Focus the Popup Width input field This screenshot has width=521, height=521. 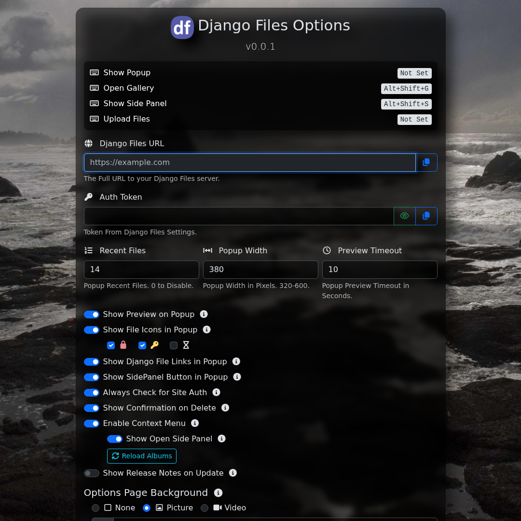tap(260, 270)
